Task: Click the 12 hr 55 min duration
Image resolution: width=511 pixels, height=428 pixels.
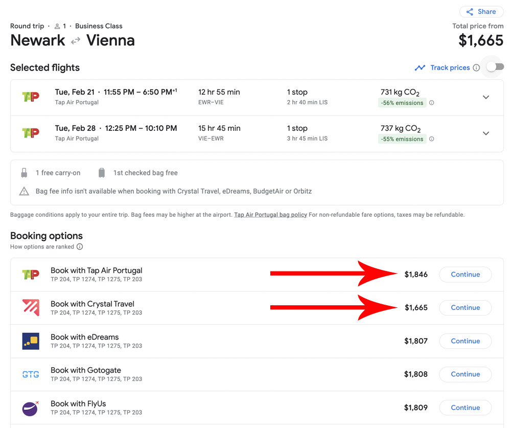Action: (x=219, y=92)
